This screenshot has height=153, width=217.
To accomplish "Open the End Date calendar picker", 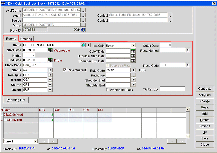I will pyautogui.click(x=50, y=60).
